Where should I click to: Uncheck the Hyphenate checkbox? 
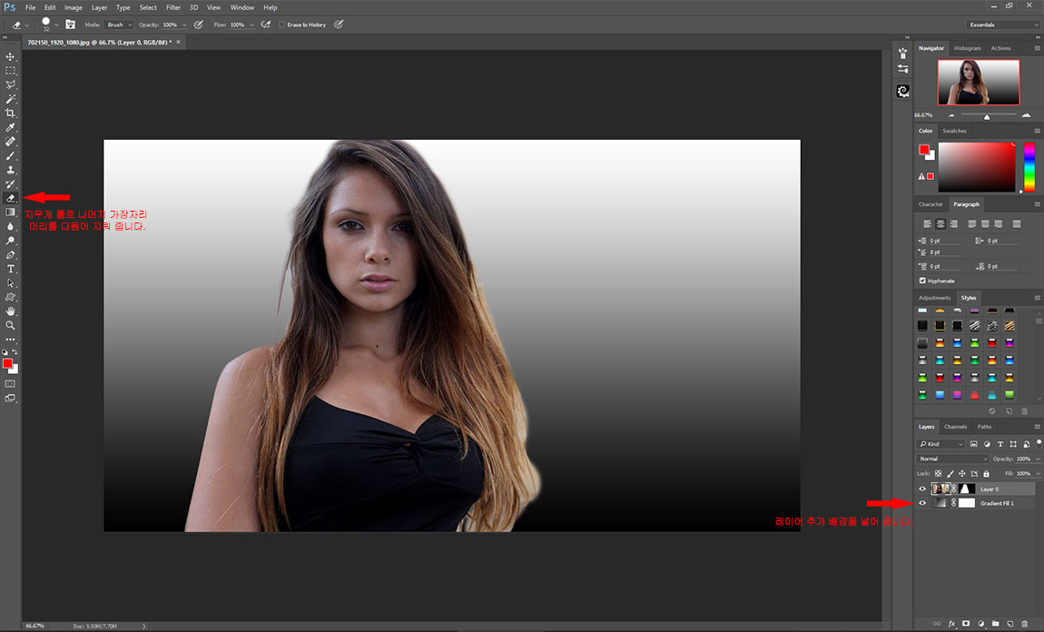922,281
